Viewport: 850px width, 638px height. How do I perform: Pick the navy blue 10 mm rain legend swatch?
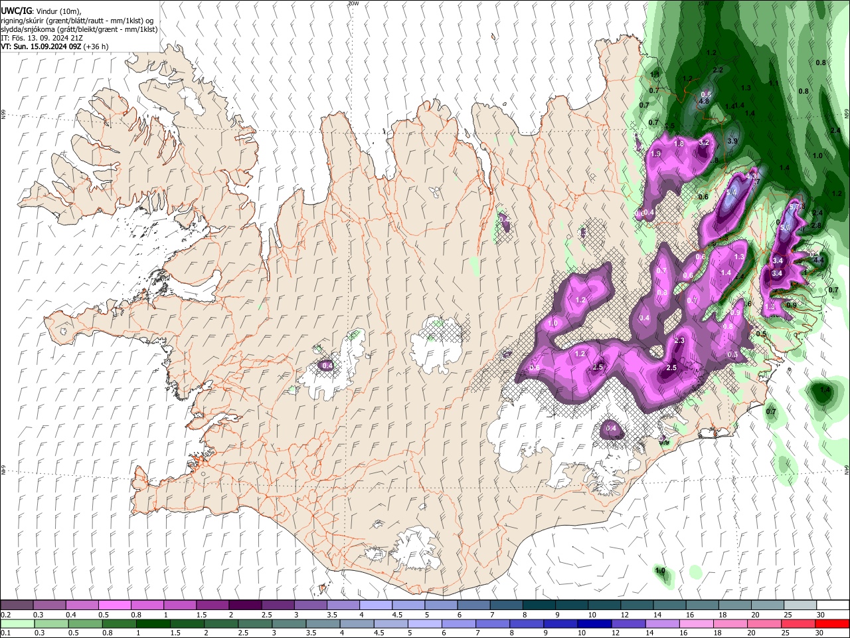(593, 623)
